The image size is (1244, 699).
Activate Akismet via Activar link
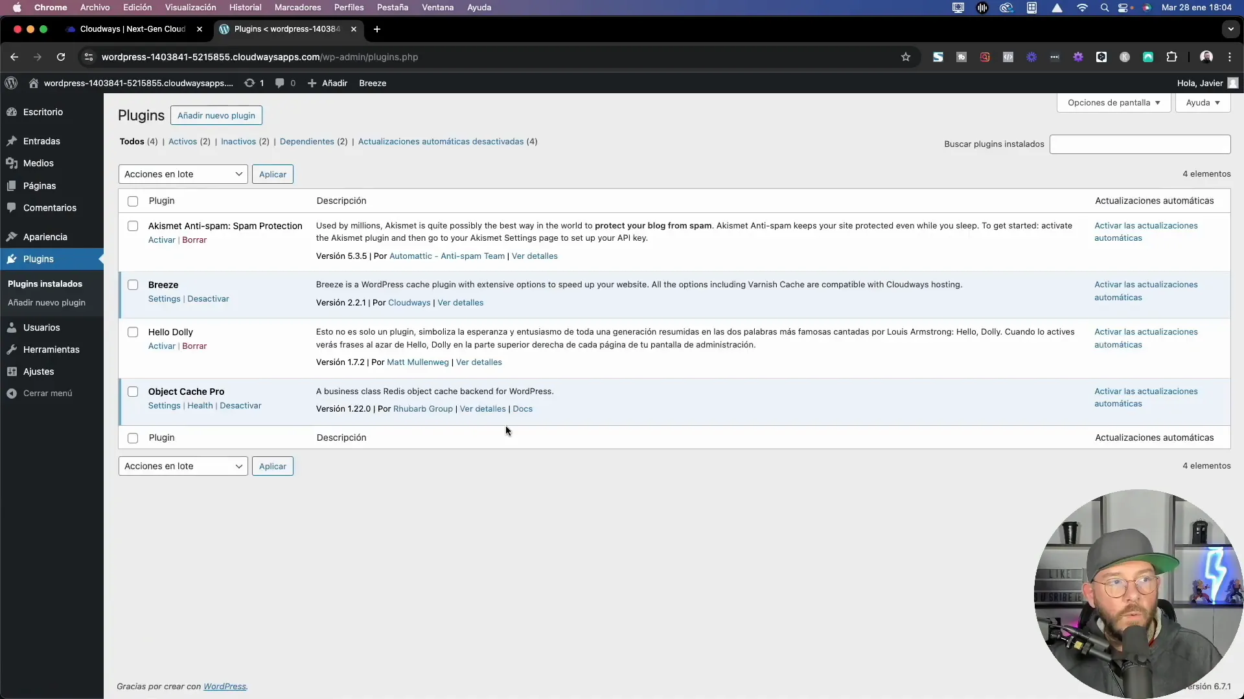(x=162, y=240)
